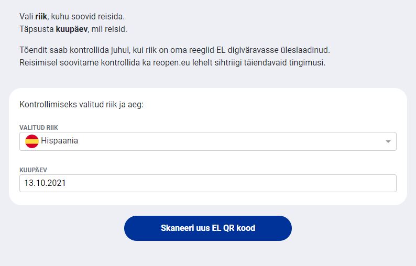Select the VALITUD RIIK label

coord(39,128)
